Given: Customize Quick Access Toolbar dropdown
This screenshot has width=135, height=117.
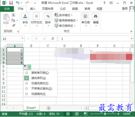Looking at the screenshot, I should [x=35, y=3].
